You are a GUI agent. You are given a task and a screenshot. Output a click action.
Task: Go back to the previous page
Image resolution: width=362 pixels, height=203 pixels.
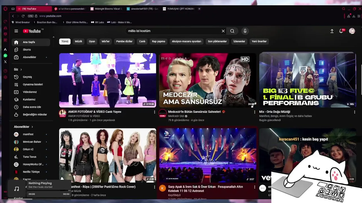pyautogui.click(x=13, y=16)
